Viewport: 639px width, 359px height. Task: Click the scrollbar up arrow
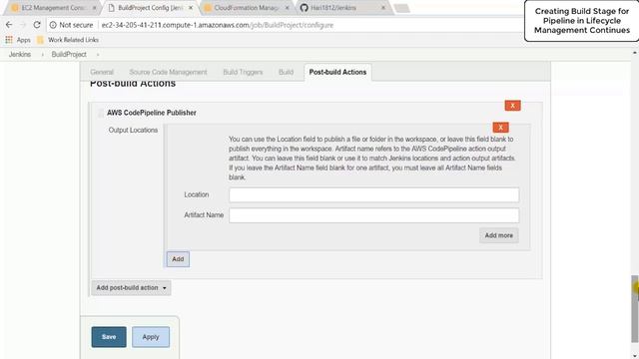tap(635, 53)
